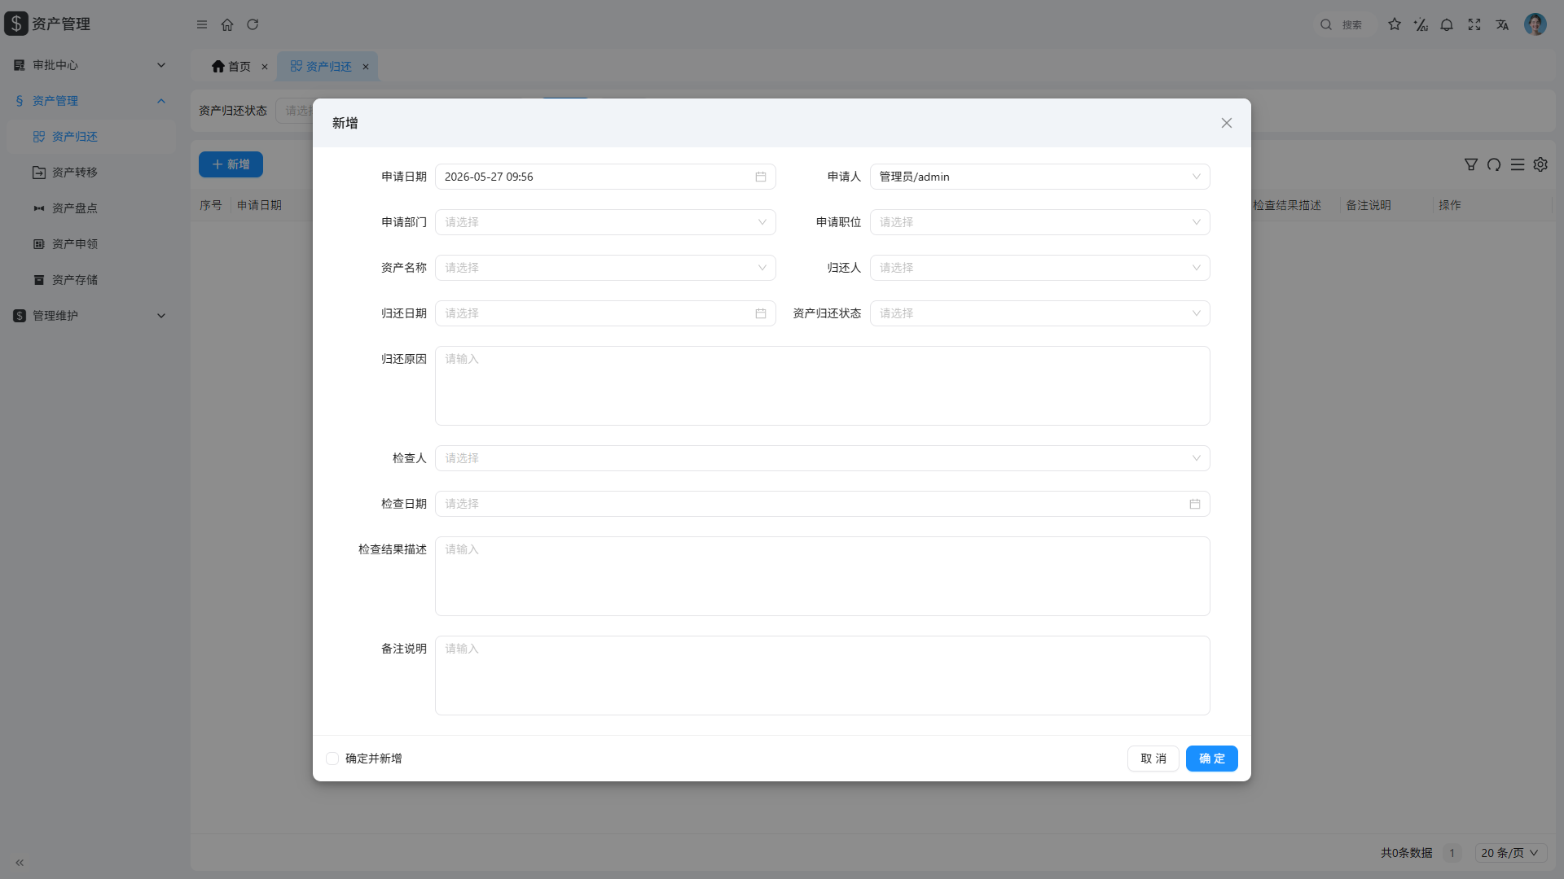Open the 申请人 dropdown
Image resolution: width=1564 pixels, height=879 pixels.
tap(1039, 177)
